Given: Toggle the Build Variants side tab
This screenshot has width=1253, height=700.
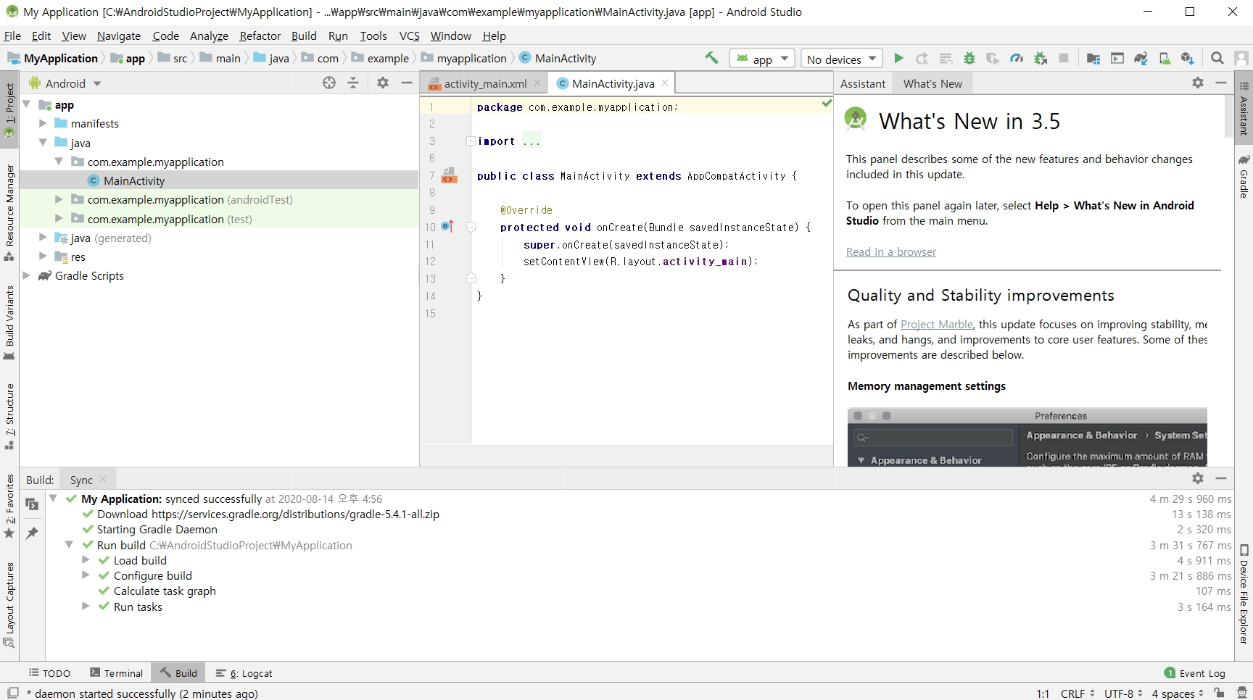Looking at the screenshot, I should coord(9,322).
